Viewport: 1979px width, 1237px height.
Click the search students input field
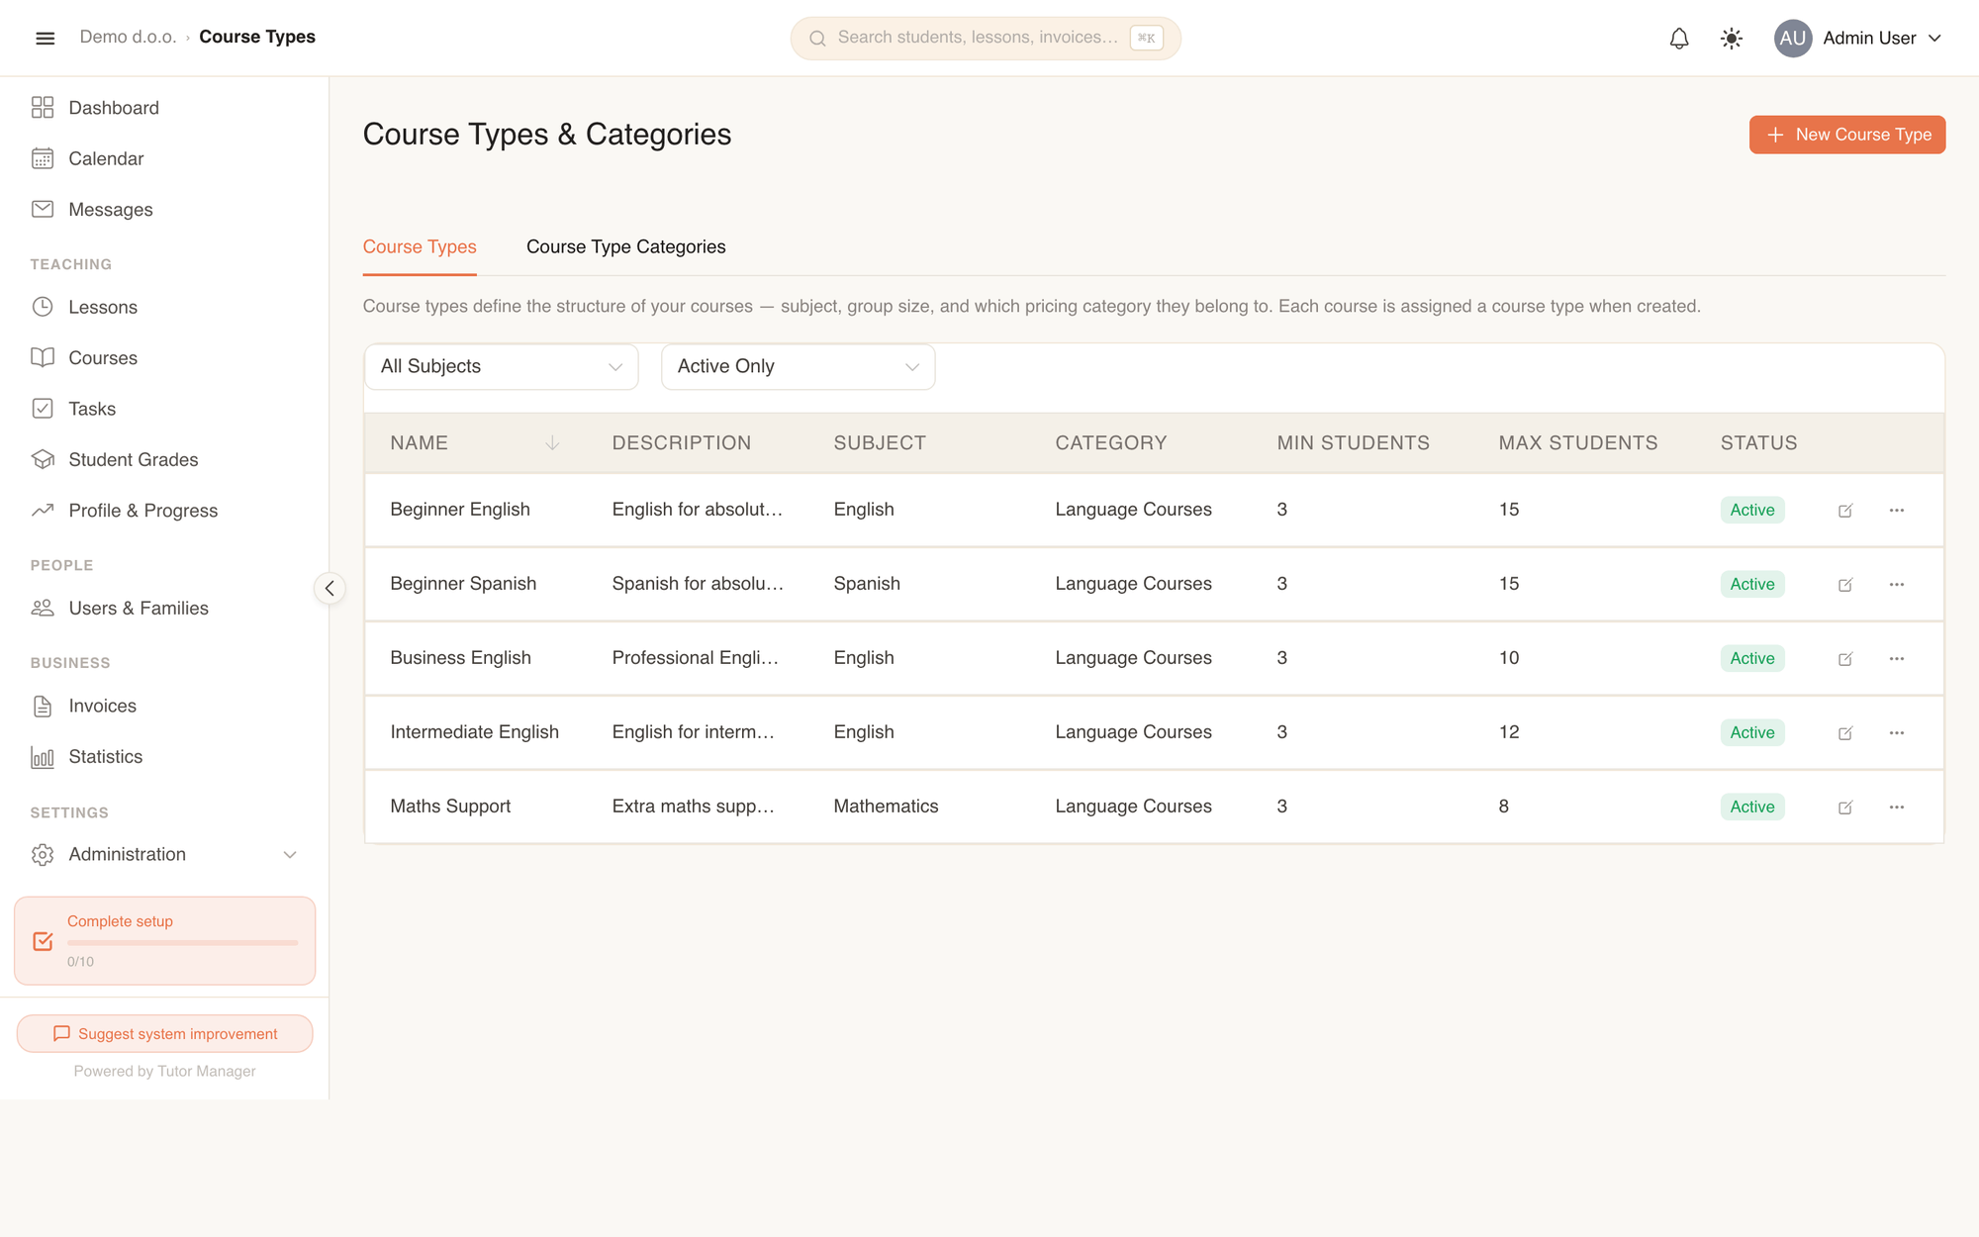[x=986, y=38]
